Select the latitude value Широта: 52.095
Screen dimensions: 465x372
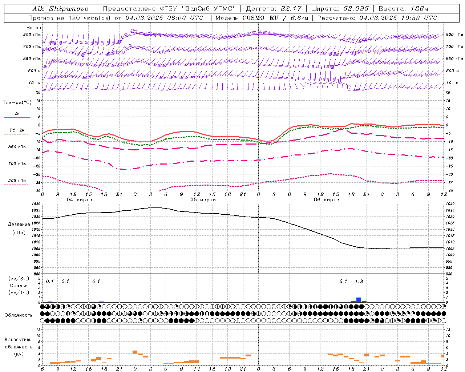(340, 9)
